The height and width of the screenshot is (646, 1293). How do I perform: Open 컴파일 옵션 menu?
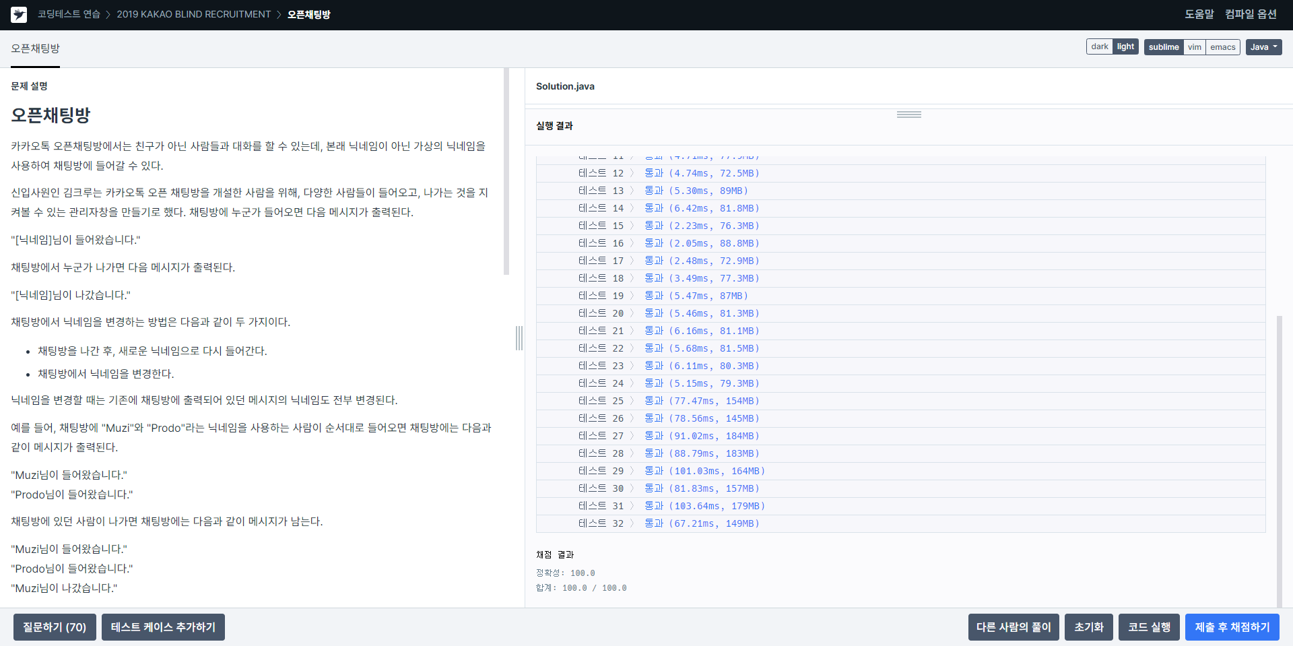(1251, 14)
